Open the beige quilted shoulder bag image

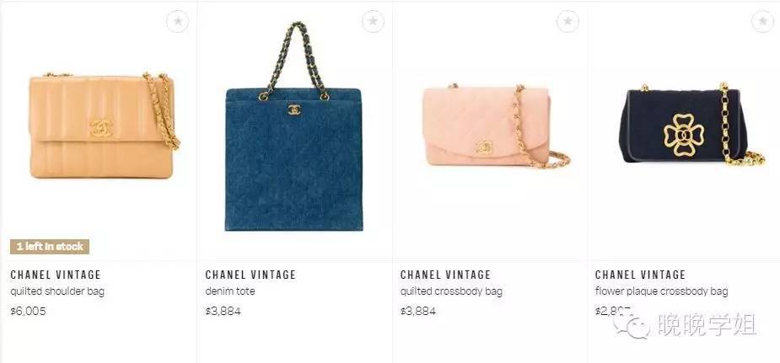click(105, 125)
